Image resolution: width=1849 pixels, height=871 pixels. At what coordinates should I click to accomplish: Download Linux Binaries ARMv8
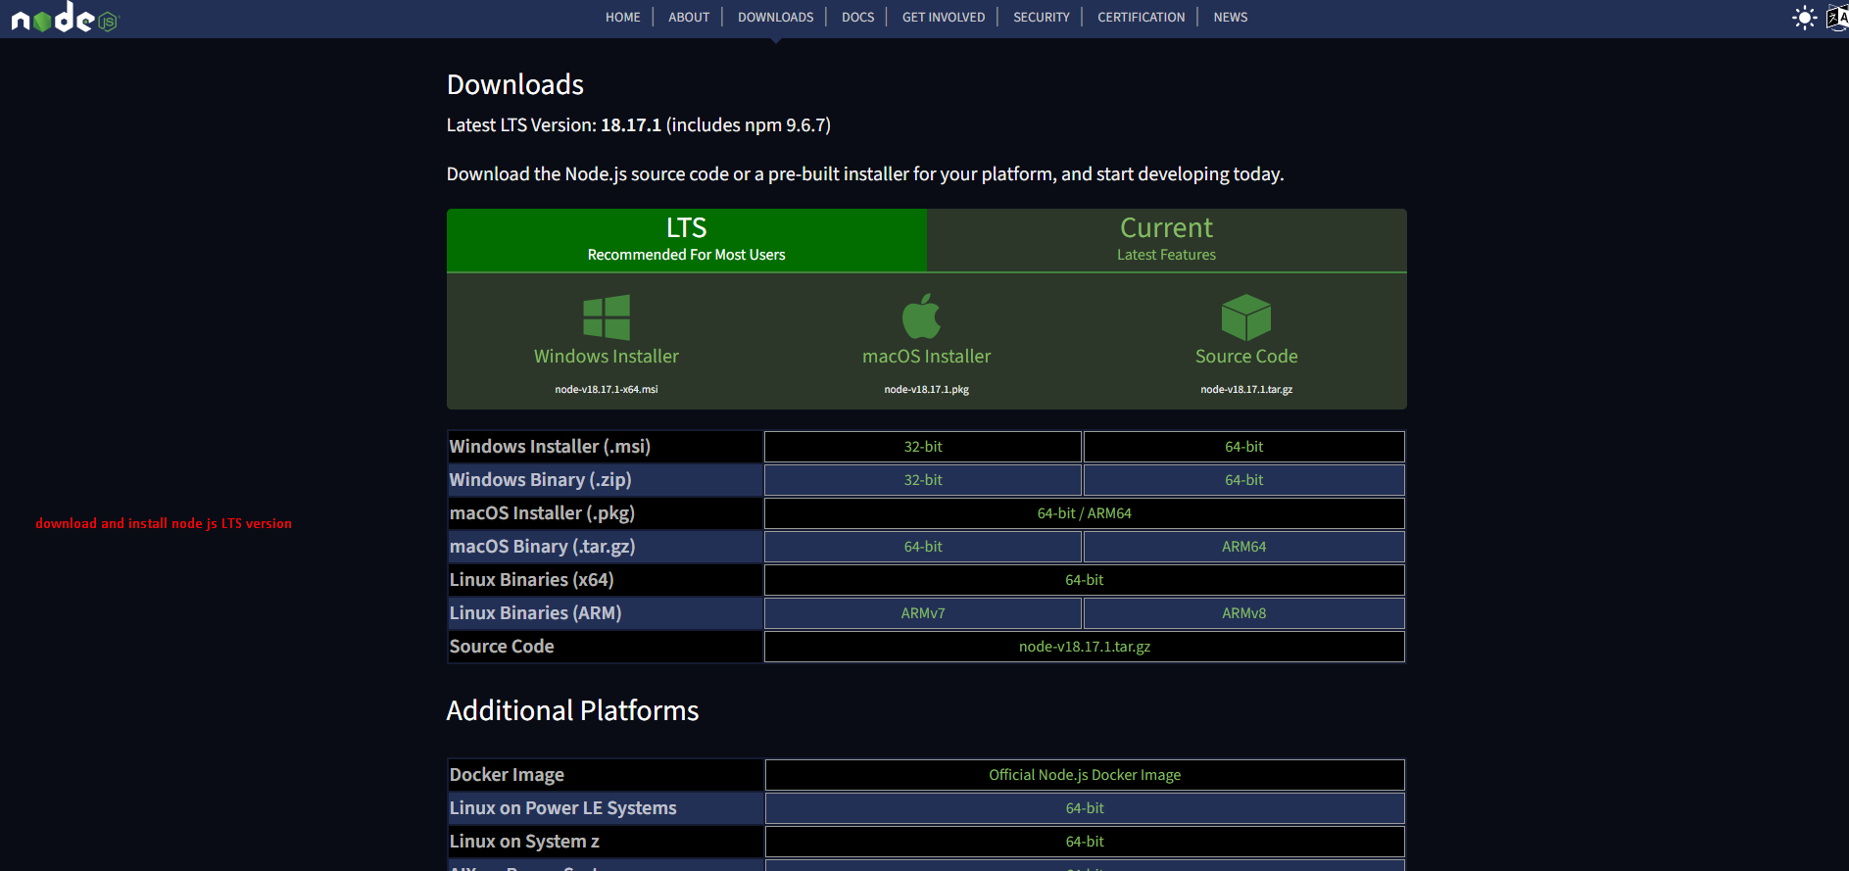tap(1244, 613)
